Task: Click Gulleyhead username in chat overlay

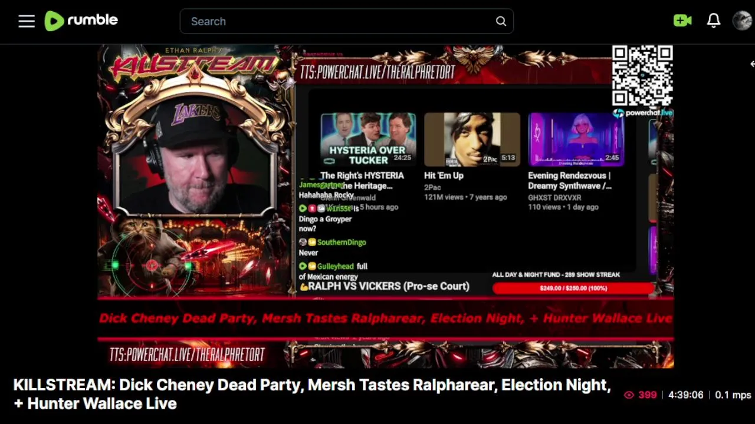Action: 336,266
